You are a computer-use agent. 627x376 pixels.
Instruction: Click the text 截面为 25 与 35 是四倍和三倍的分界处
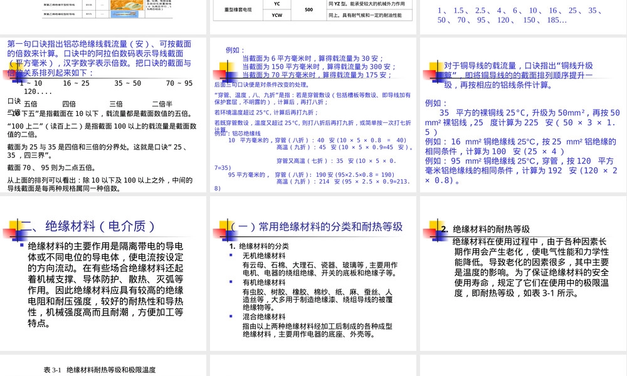96,151
